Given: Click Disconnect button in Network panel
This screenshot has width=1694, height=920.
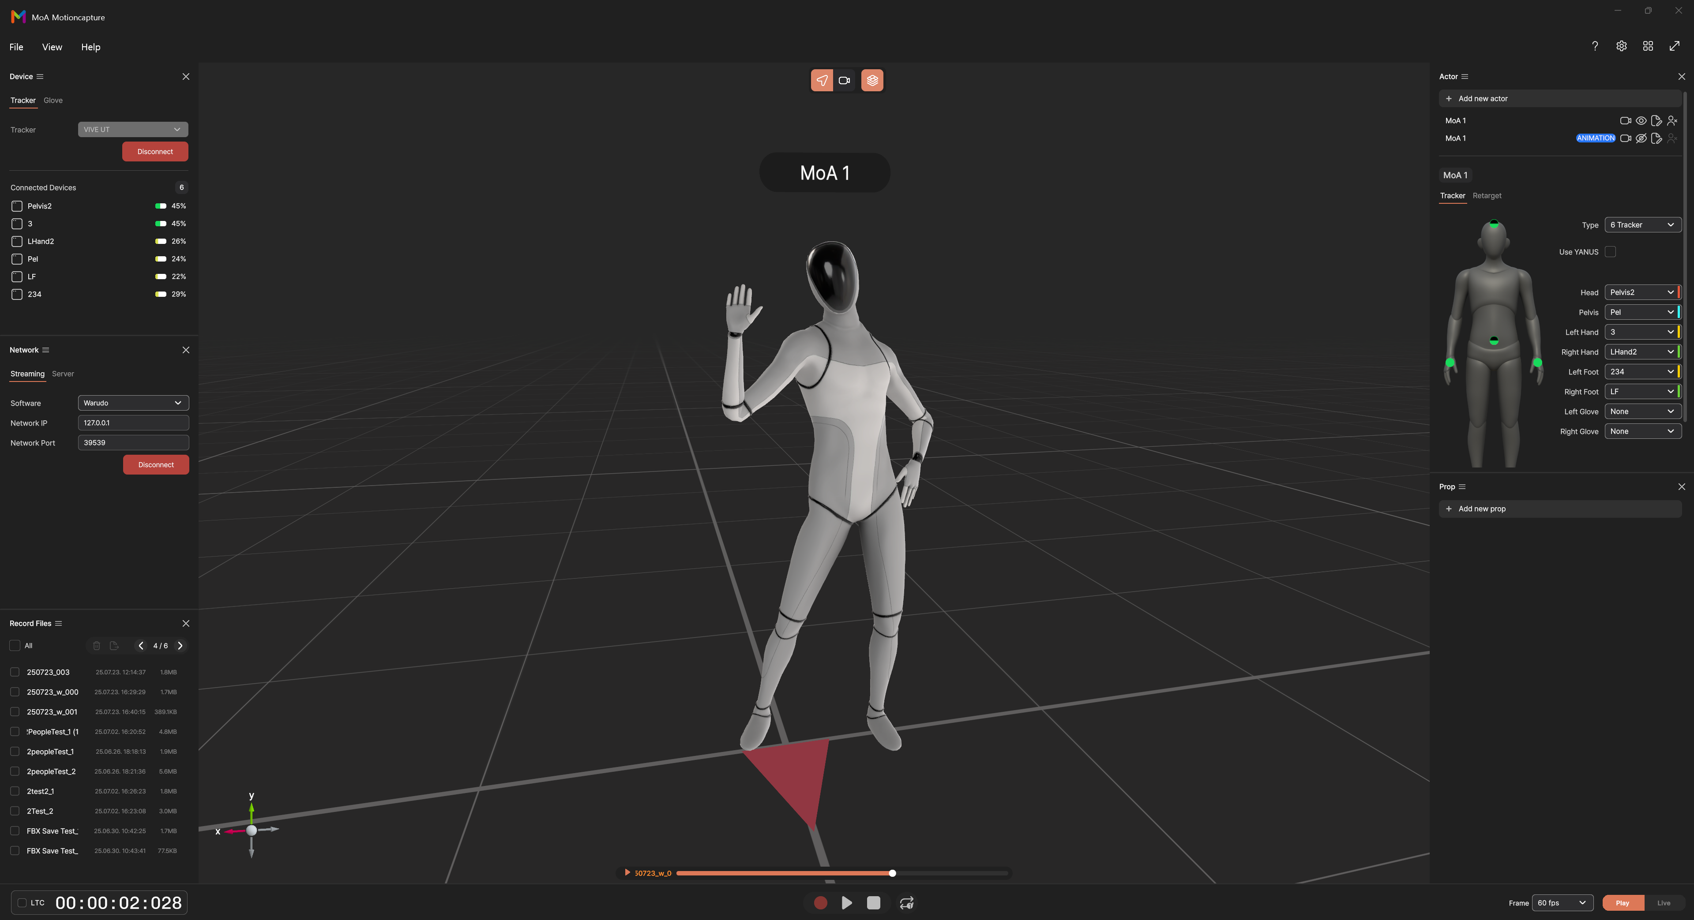Looking at the screenshot, I should [x=156, y=464].
